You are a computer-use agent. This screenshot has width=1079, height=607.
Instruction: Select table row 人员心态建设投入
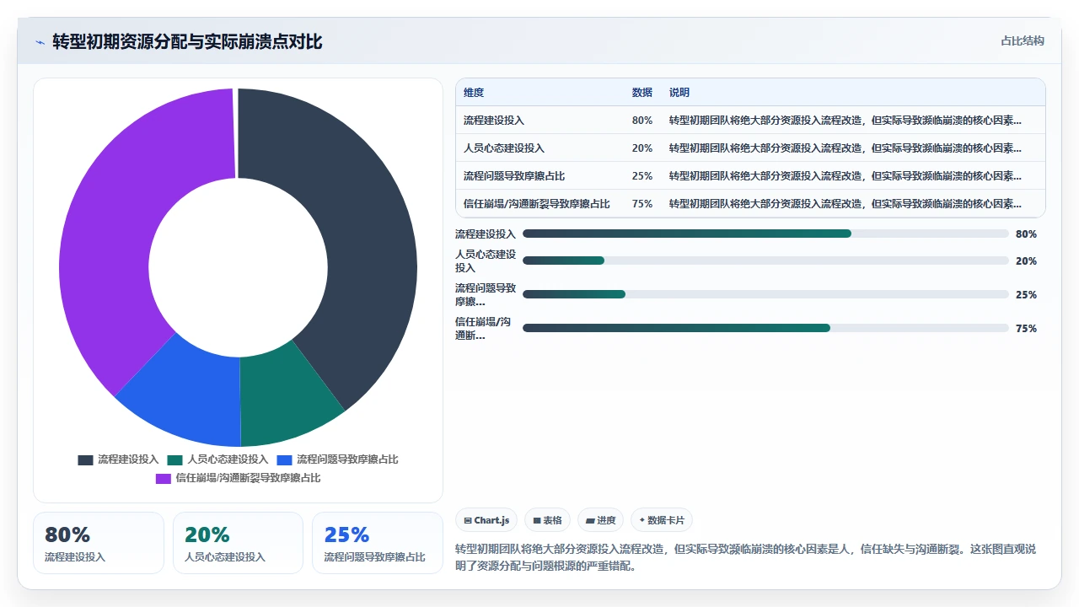tap(750, 148)
